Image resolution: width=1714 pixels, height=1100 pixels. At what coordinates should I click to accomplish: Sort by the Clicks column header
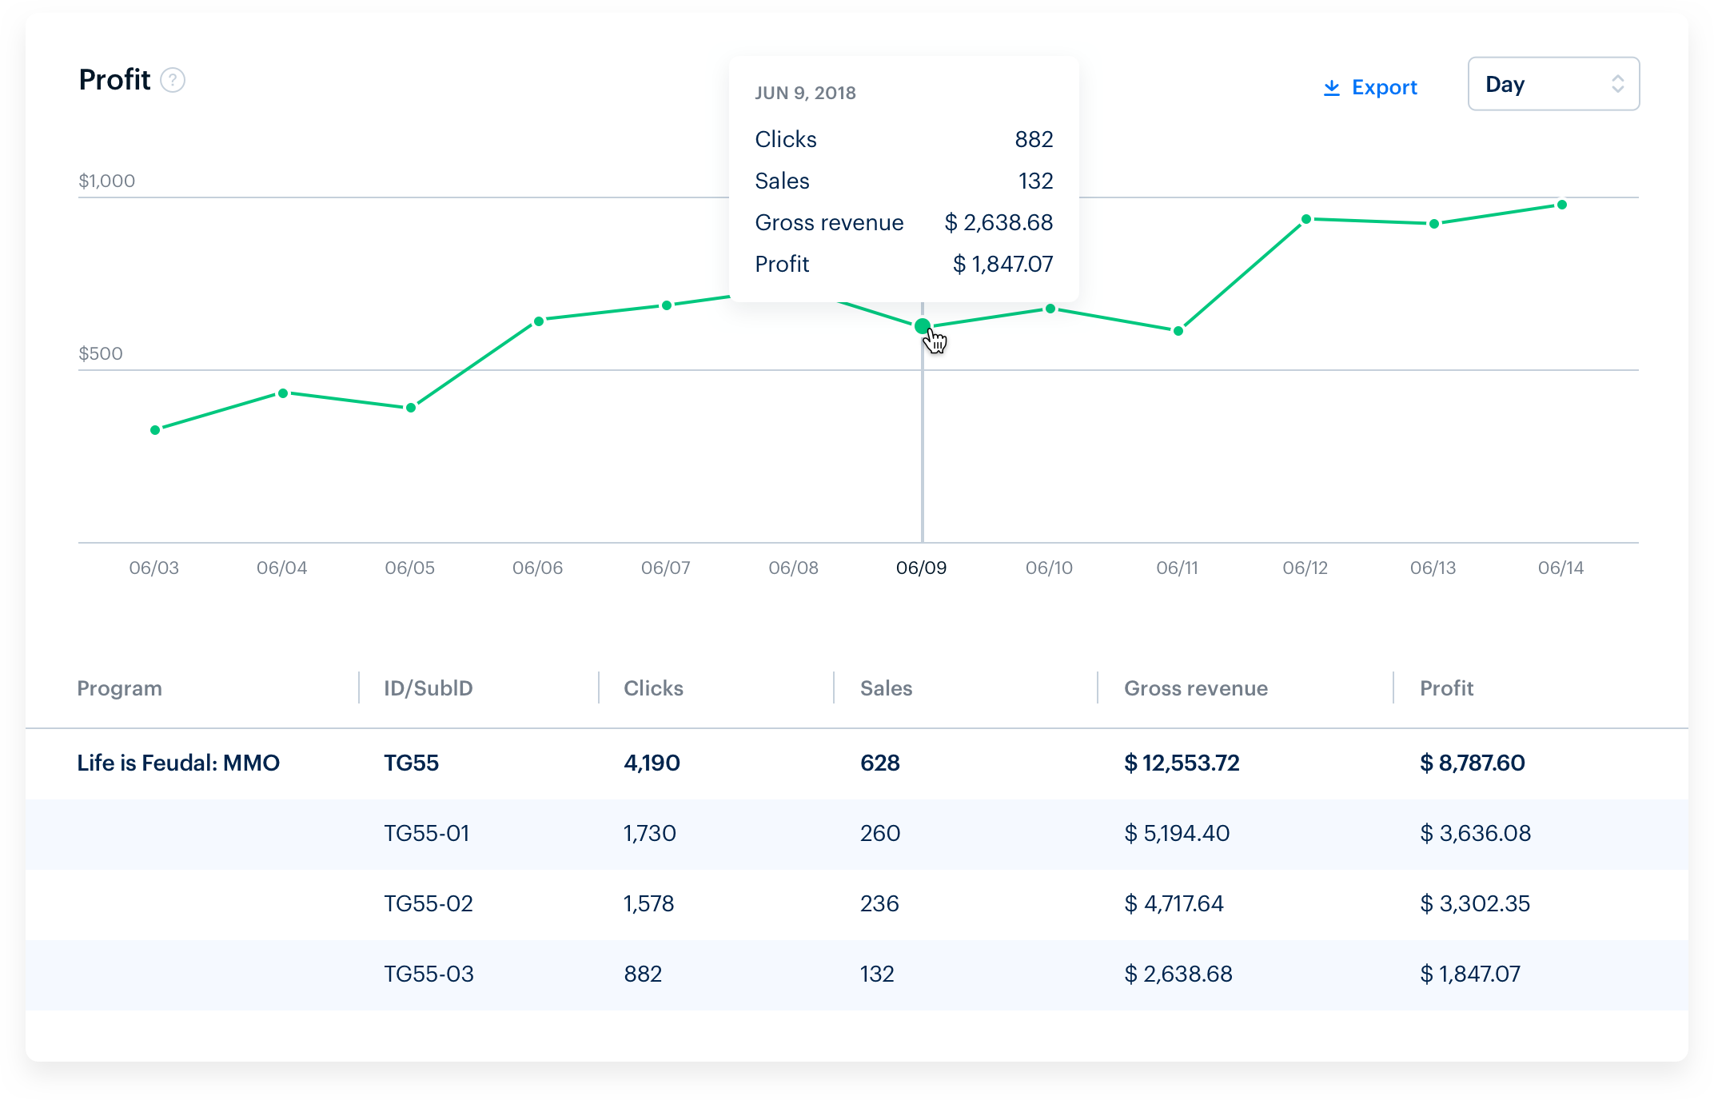click(x=654, y=688)
